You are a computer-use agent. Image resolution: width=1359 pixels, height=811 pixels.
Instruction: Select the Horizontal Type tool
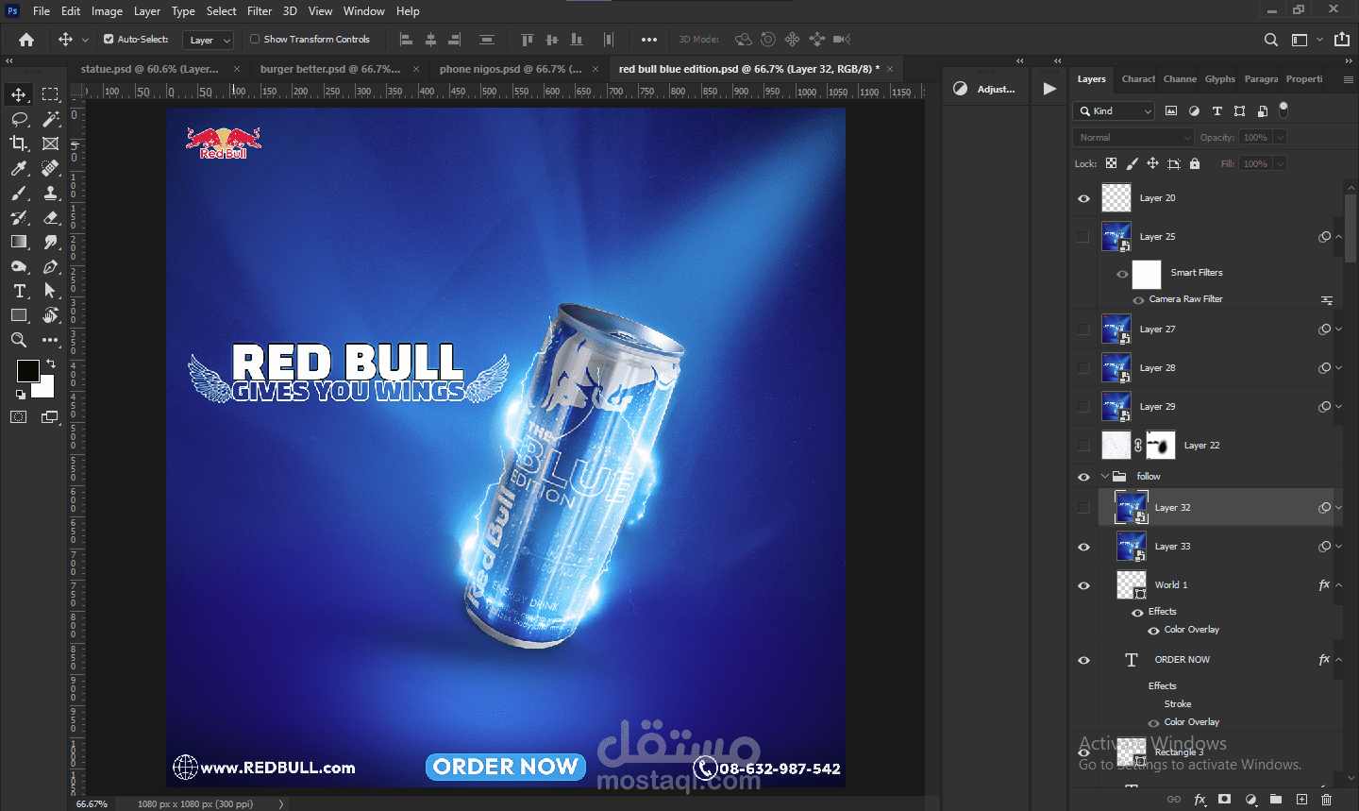click(x=19, y=291)
